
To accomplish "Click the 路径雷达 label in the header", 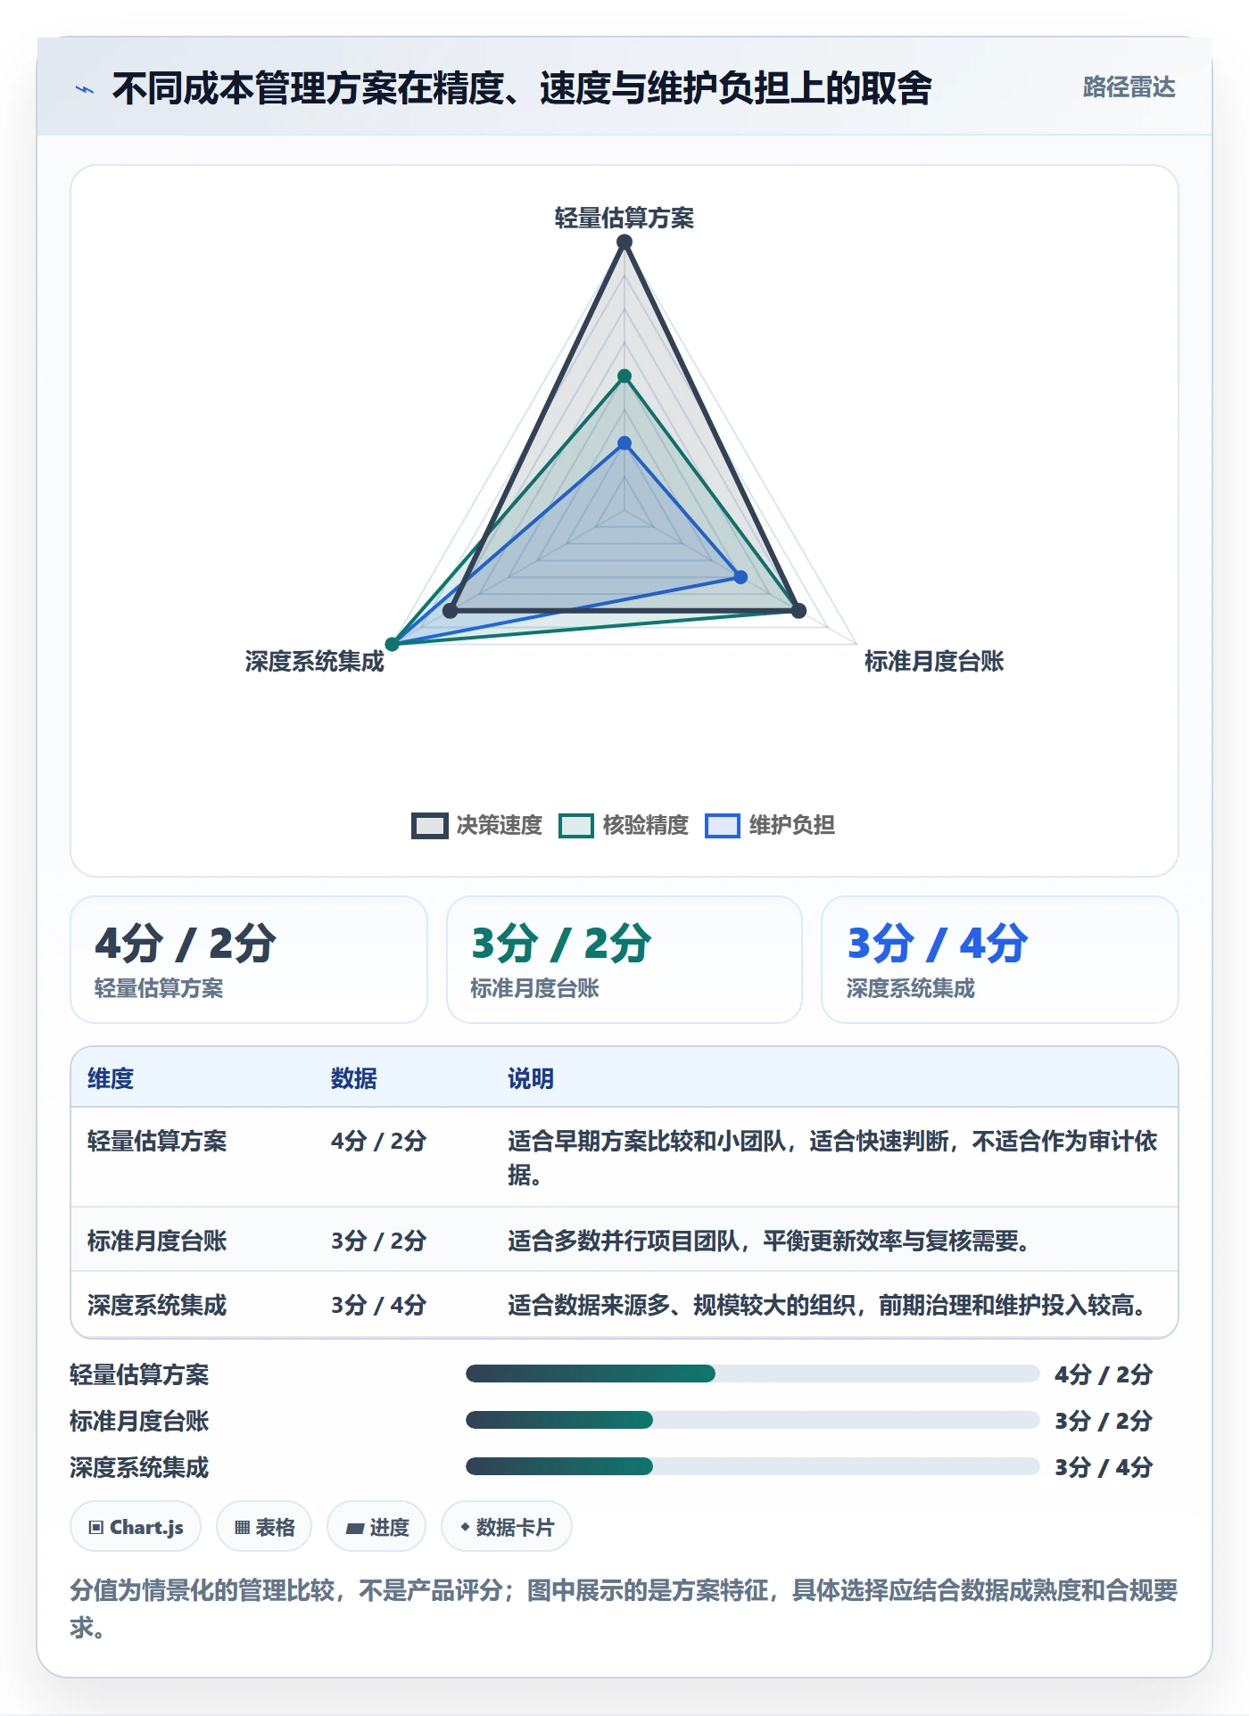I will (x=1129, y=87).
